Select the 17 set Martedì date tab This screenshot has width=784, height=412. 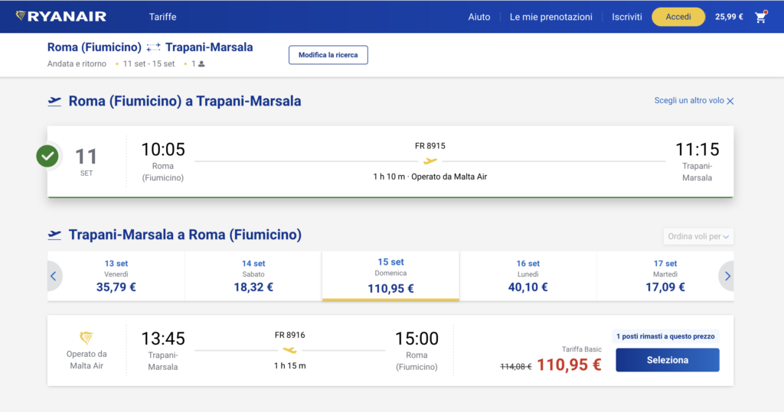665,276
